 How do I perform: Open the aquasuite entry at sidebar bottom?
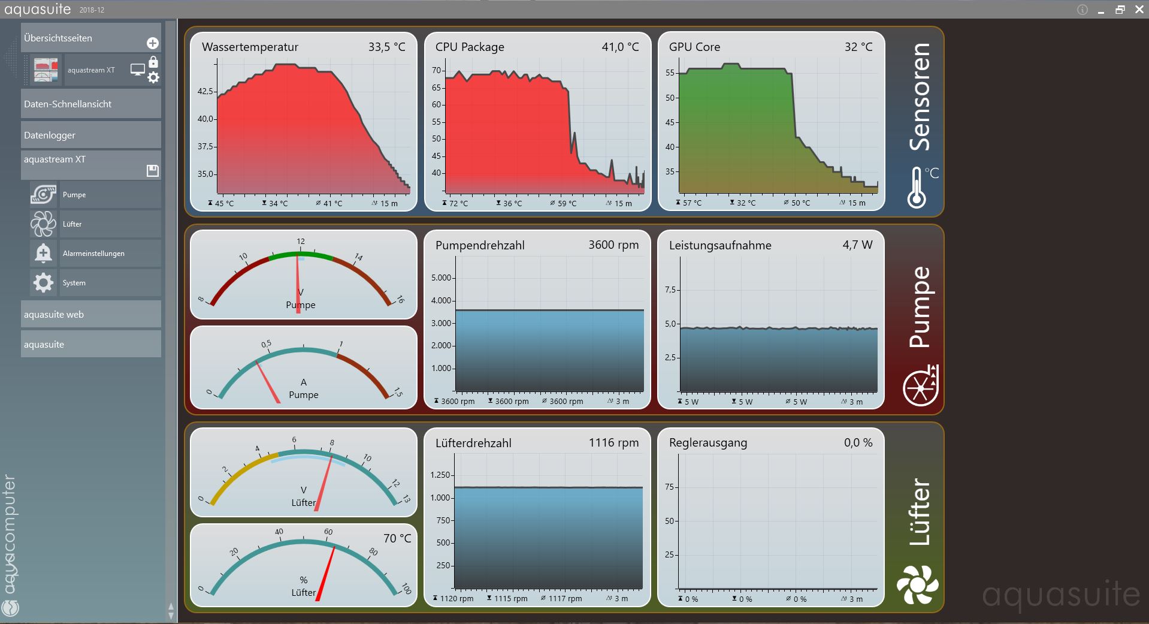(x=90, y=344)
